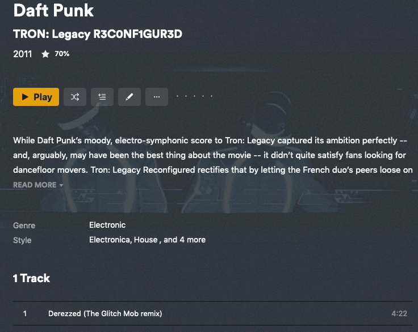Select the middle rating dot
Image resolution: width=418 pixels, height=332 pixels.
tap(195, 96)
